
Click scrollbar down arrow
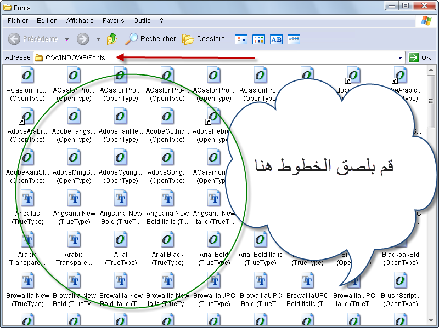coord(431,320)
